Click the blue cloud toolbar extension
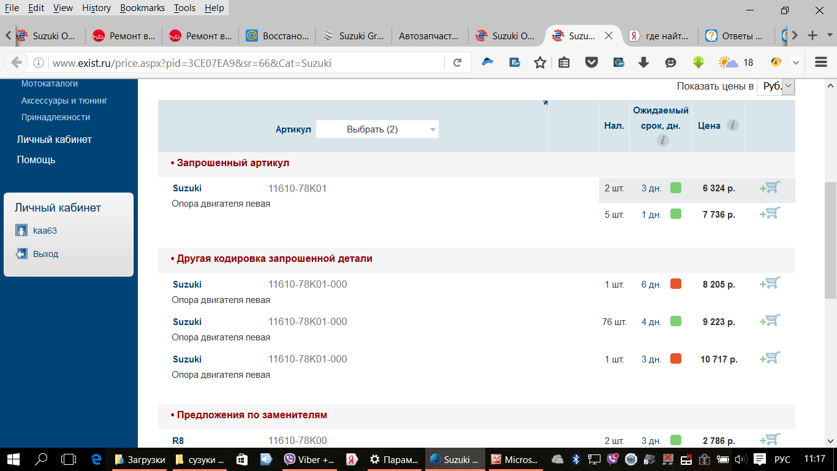The height and width of the screenshot is (471, 837). coord(488,63)
